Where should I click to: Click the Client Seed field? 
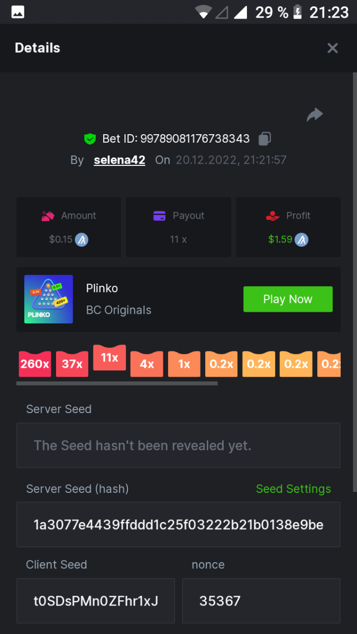coord(96,601)
